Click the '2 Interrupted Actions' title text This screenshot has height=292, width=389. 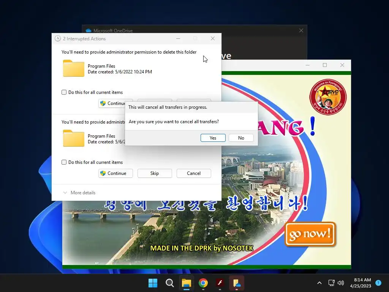coord(84,39)
